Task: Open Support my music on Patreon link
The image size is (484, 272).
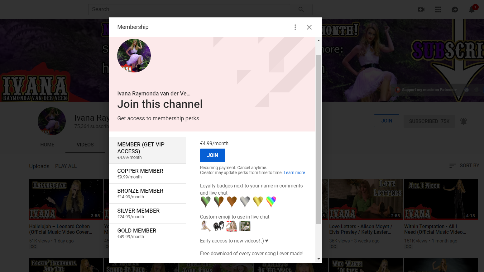Action: [426, 90]
